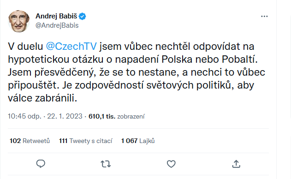
Task: Click the tweet text starting V duelu
Action: (137, 72)
